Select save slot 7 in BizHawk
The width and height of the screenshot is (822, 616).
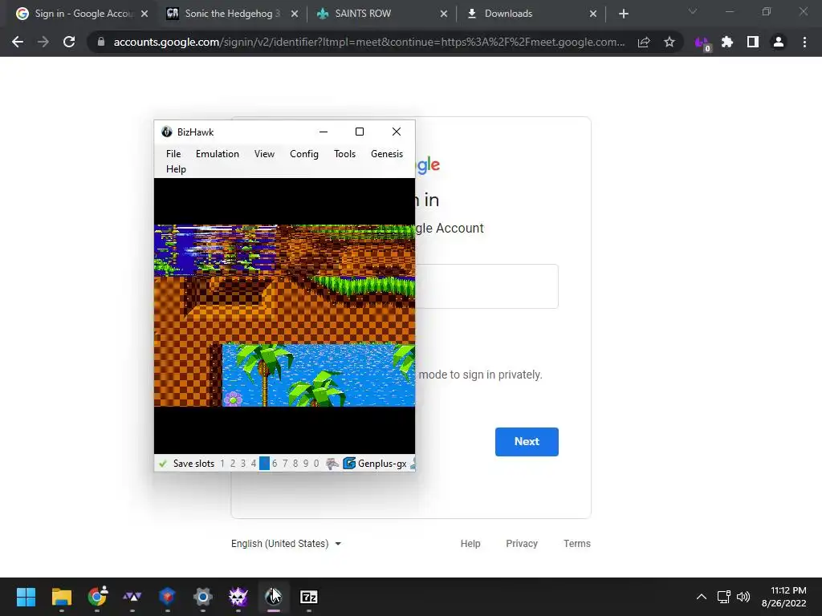(285, 463)
